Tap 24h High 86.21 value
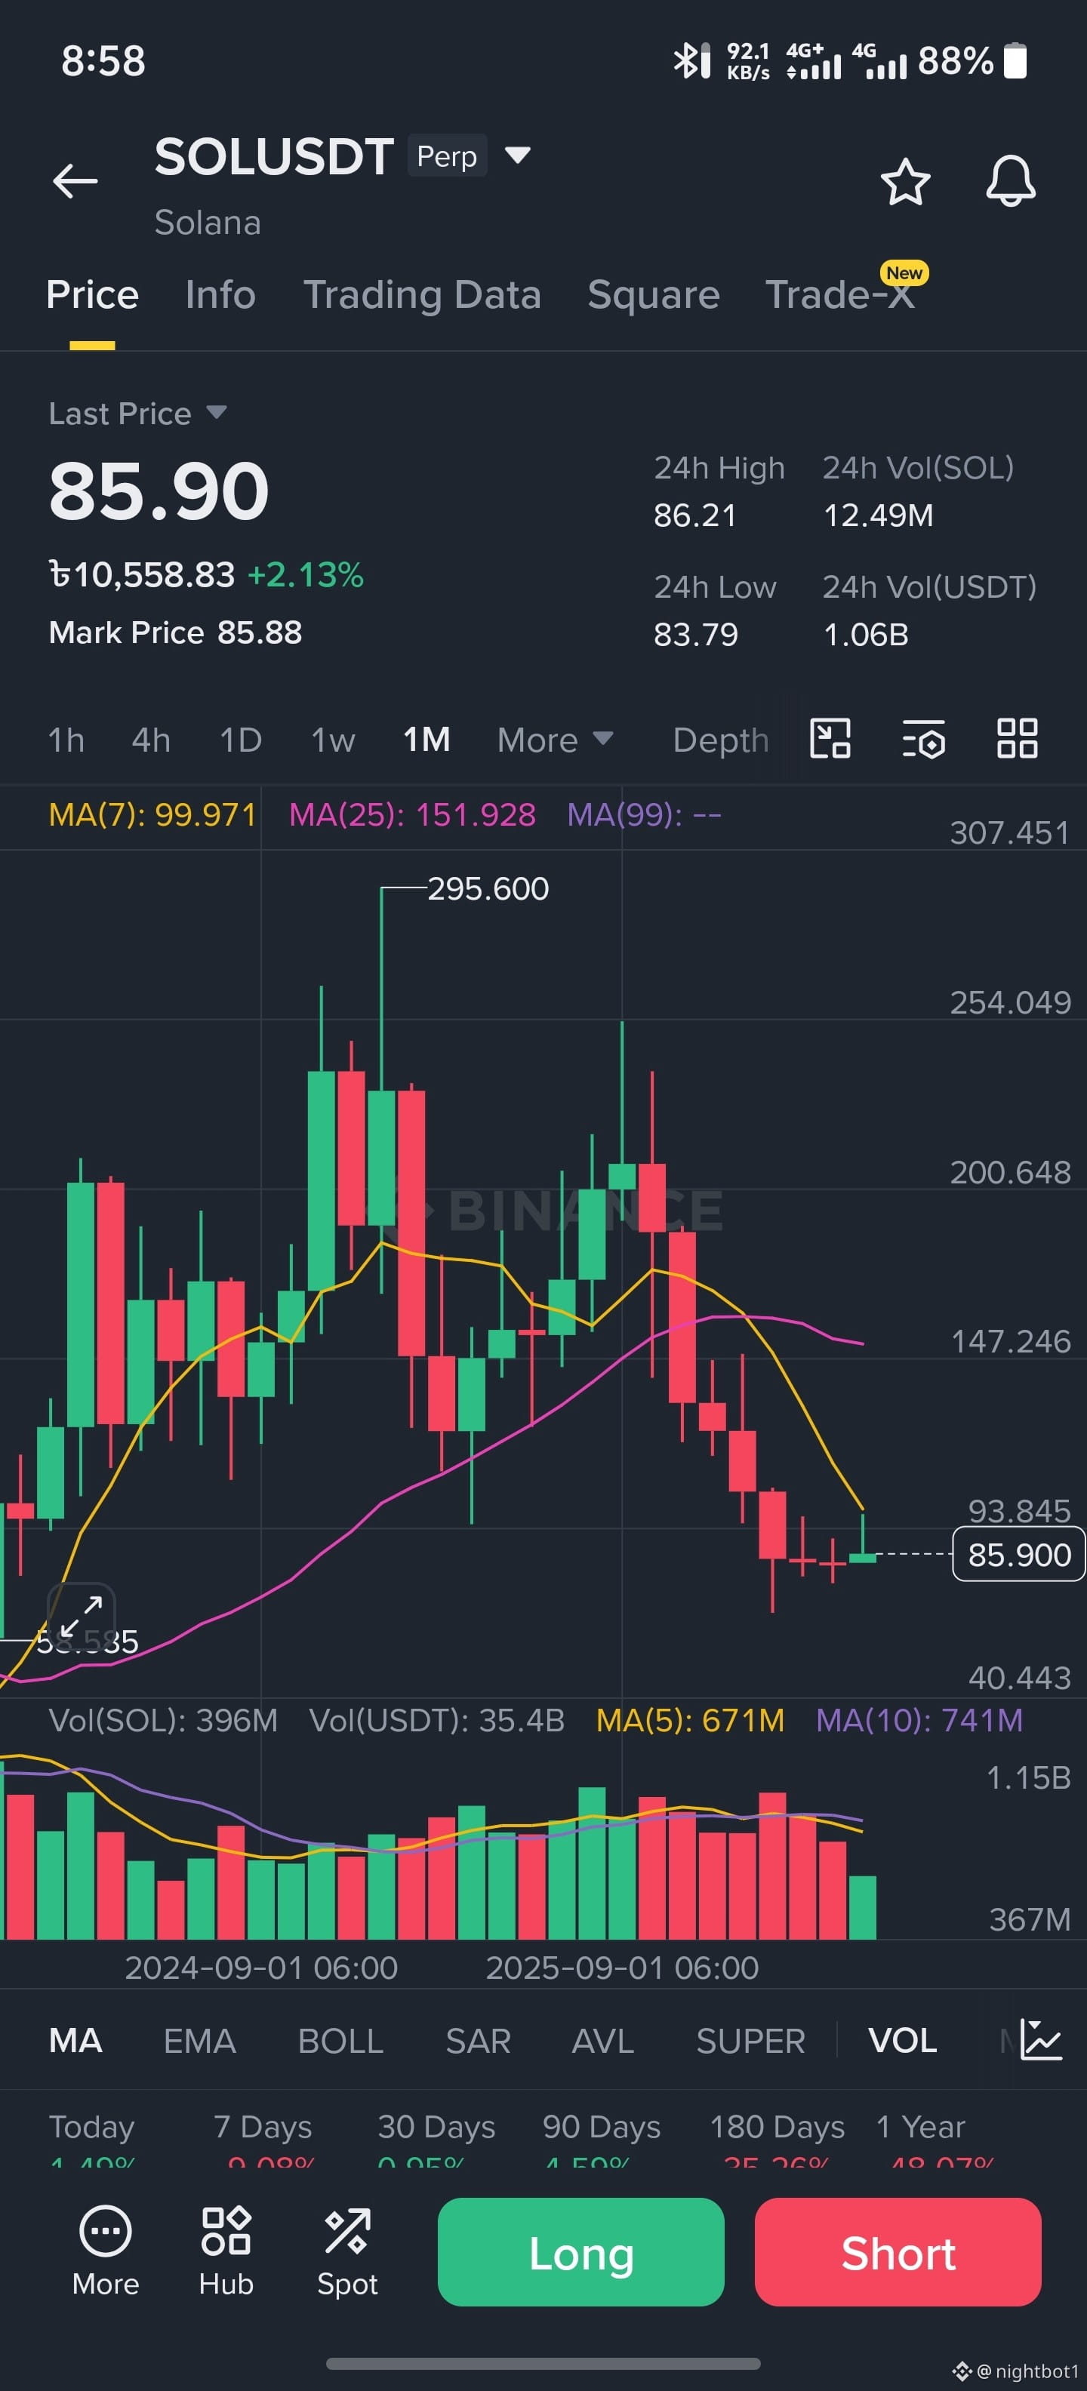Image resolution: width=1087 pixels, height=2391 pixels. (694, 515)
